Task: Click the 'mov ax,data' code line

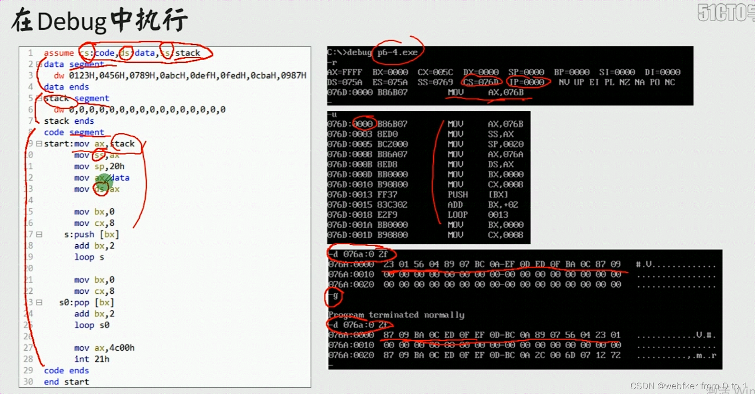Action: coord(102,178)
